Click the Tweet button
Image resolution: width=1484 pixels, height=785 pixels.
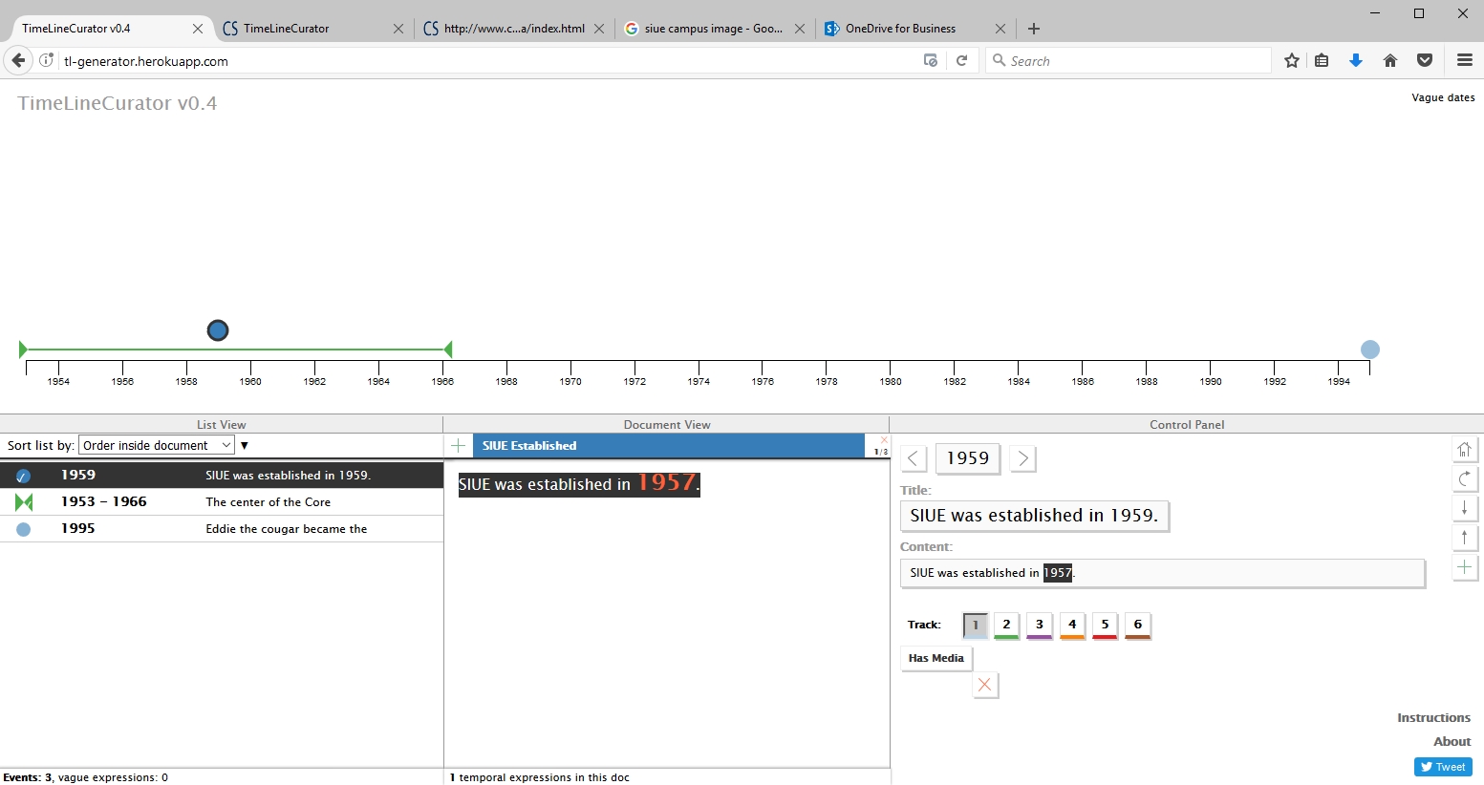(x=1443, y=767)
